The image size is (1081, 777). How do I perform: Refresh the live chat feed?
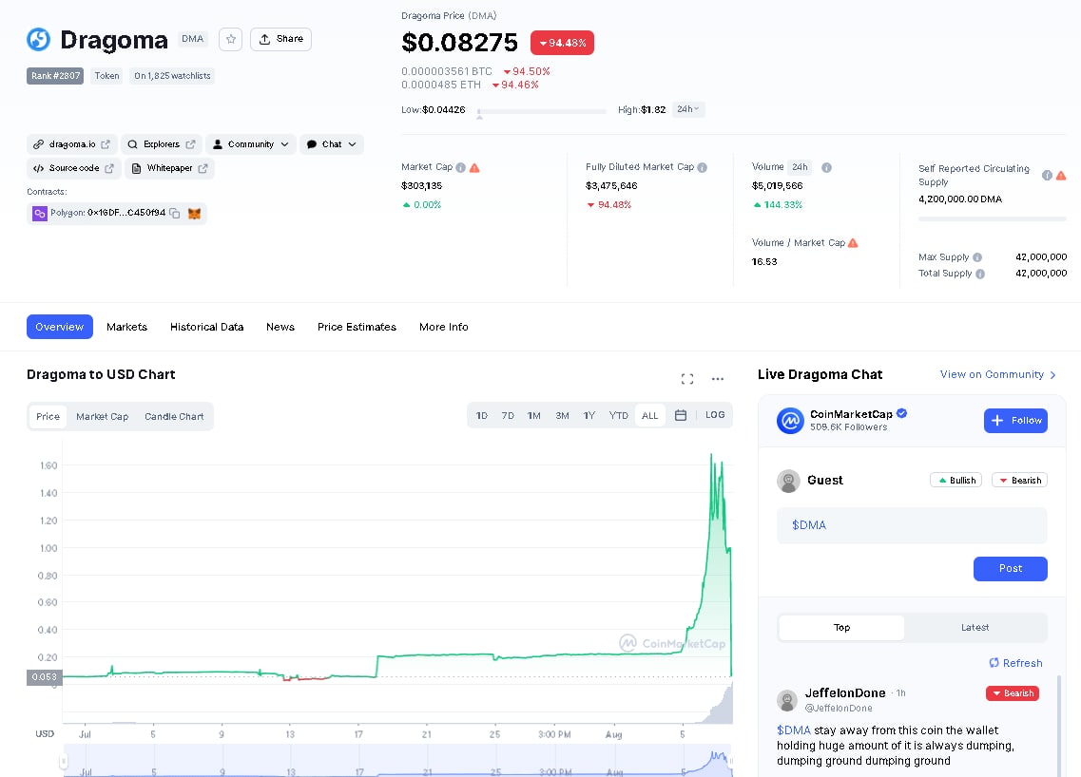coord(1015,663)
